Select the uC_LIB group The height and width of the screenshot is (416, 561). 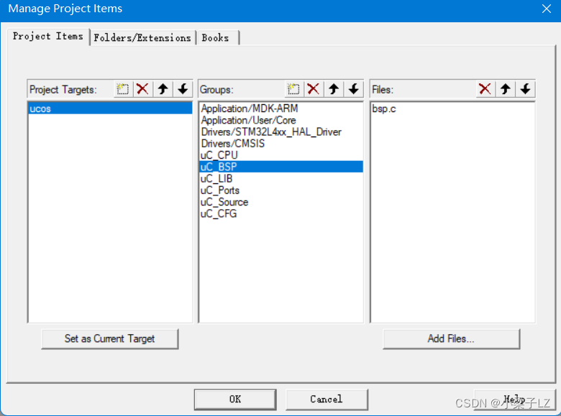click(x=280, y=178)
